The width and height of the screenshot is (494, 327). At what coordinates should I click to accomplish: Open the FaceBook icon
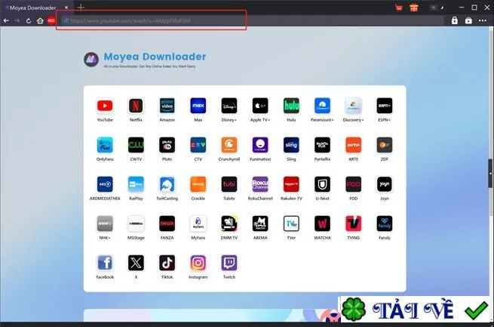tap(105, 263)
